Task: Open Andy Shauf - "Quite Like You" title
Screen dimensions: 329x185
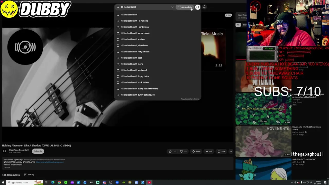Action: [304, 159]
